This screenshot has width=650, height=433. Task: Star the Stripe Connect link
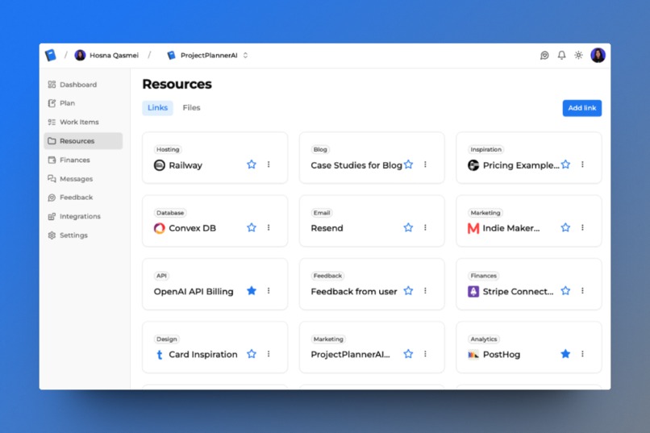565,291
